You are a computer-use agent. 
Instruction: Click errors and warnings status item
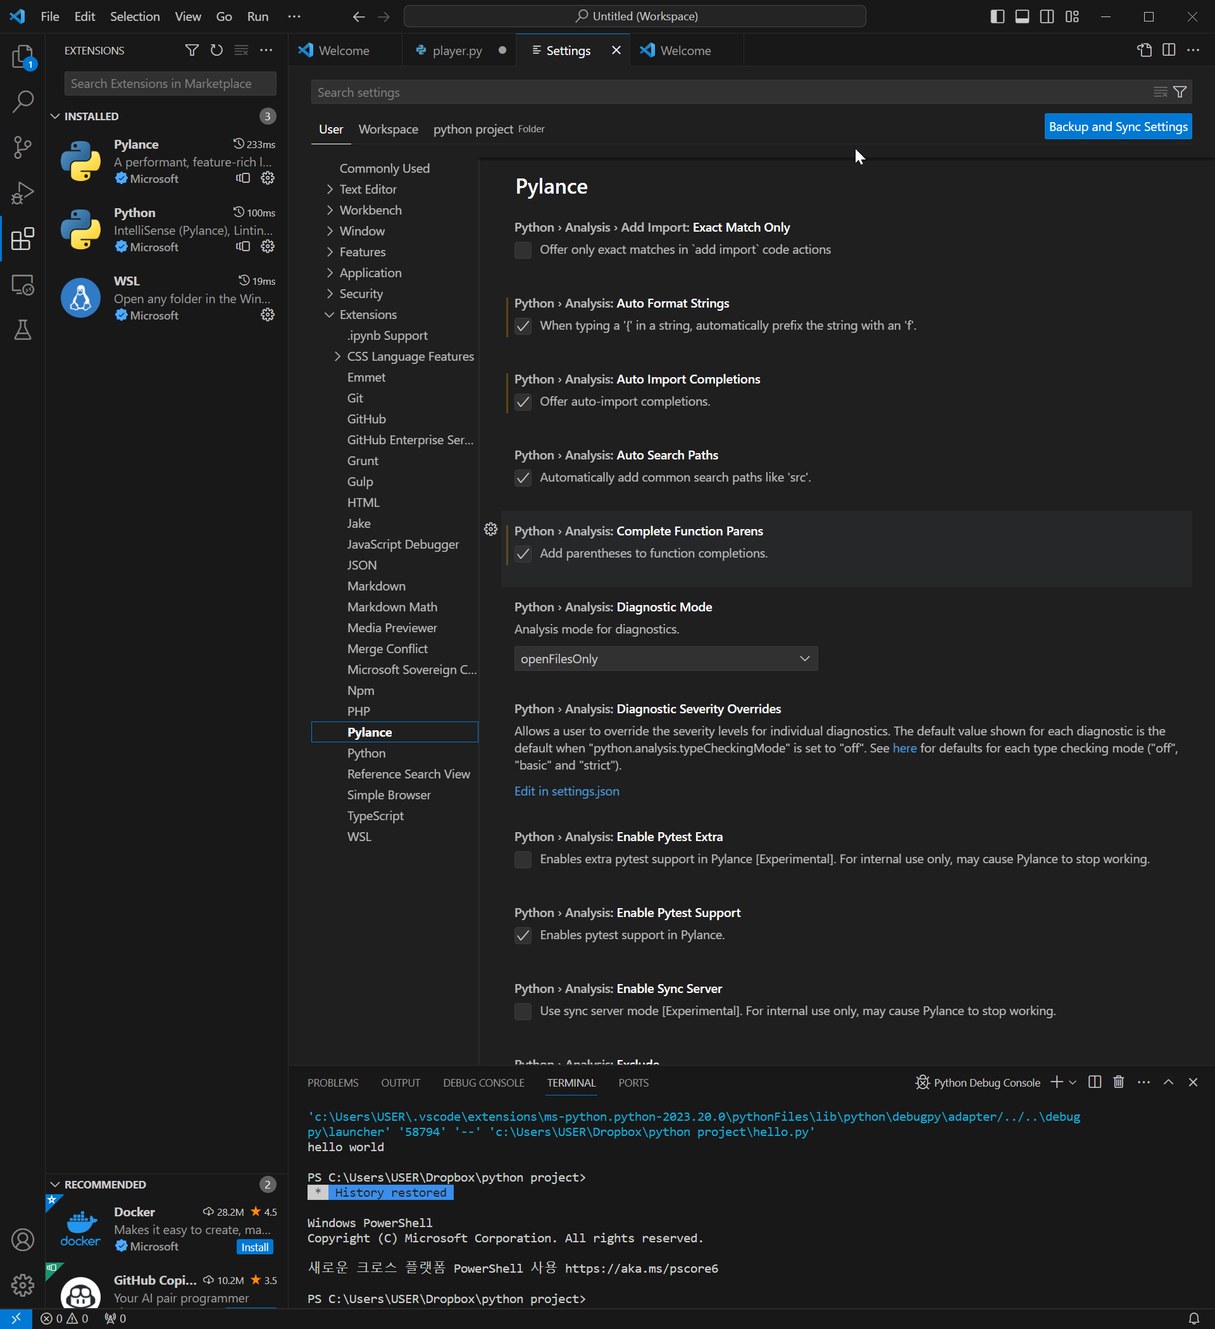click(64, 1318)
